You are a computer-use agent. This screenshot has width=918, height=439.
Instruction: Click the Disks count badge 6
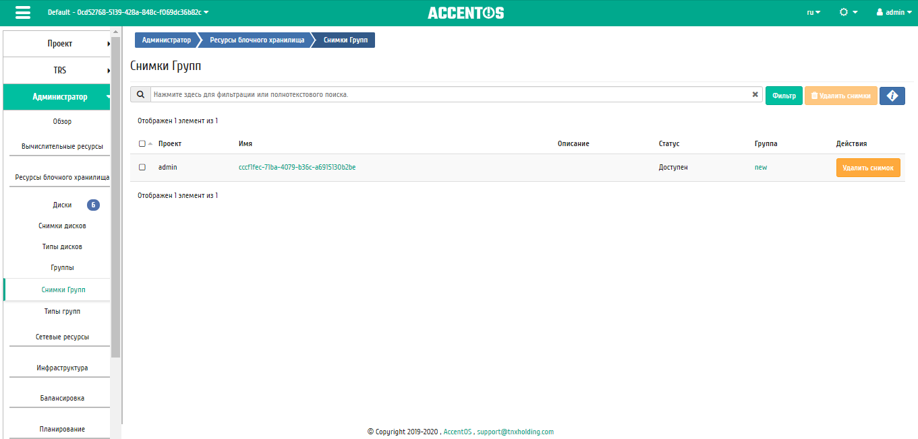(x=93, y=205)
